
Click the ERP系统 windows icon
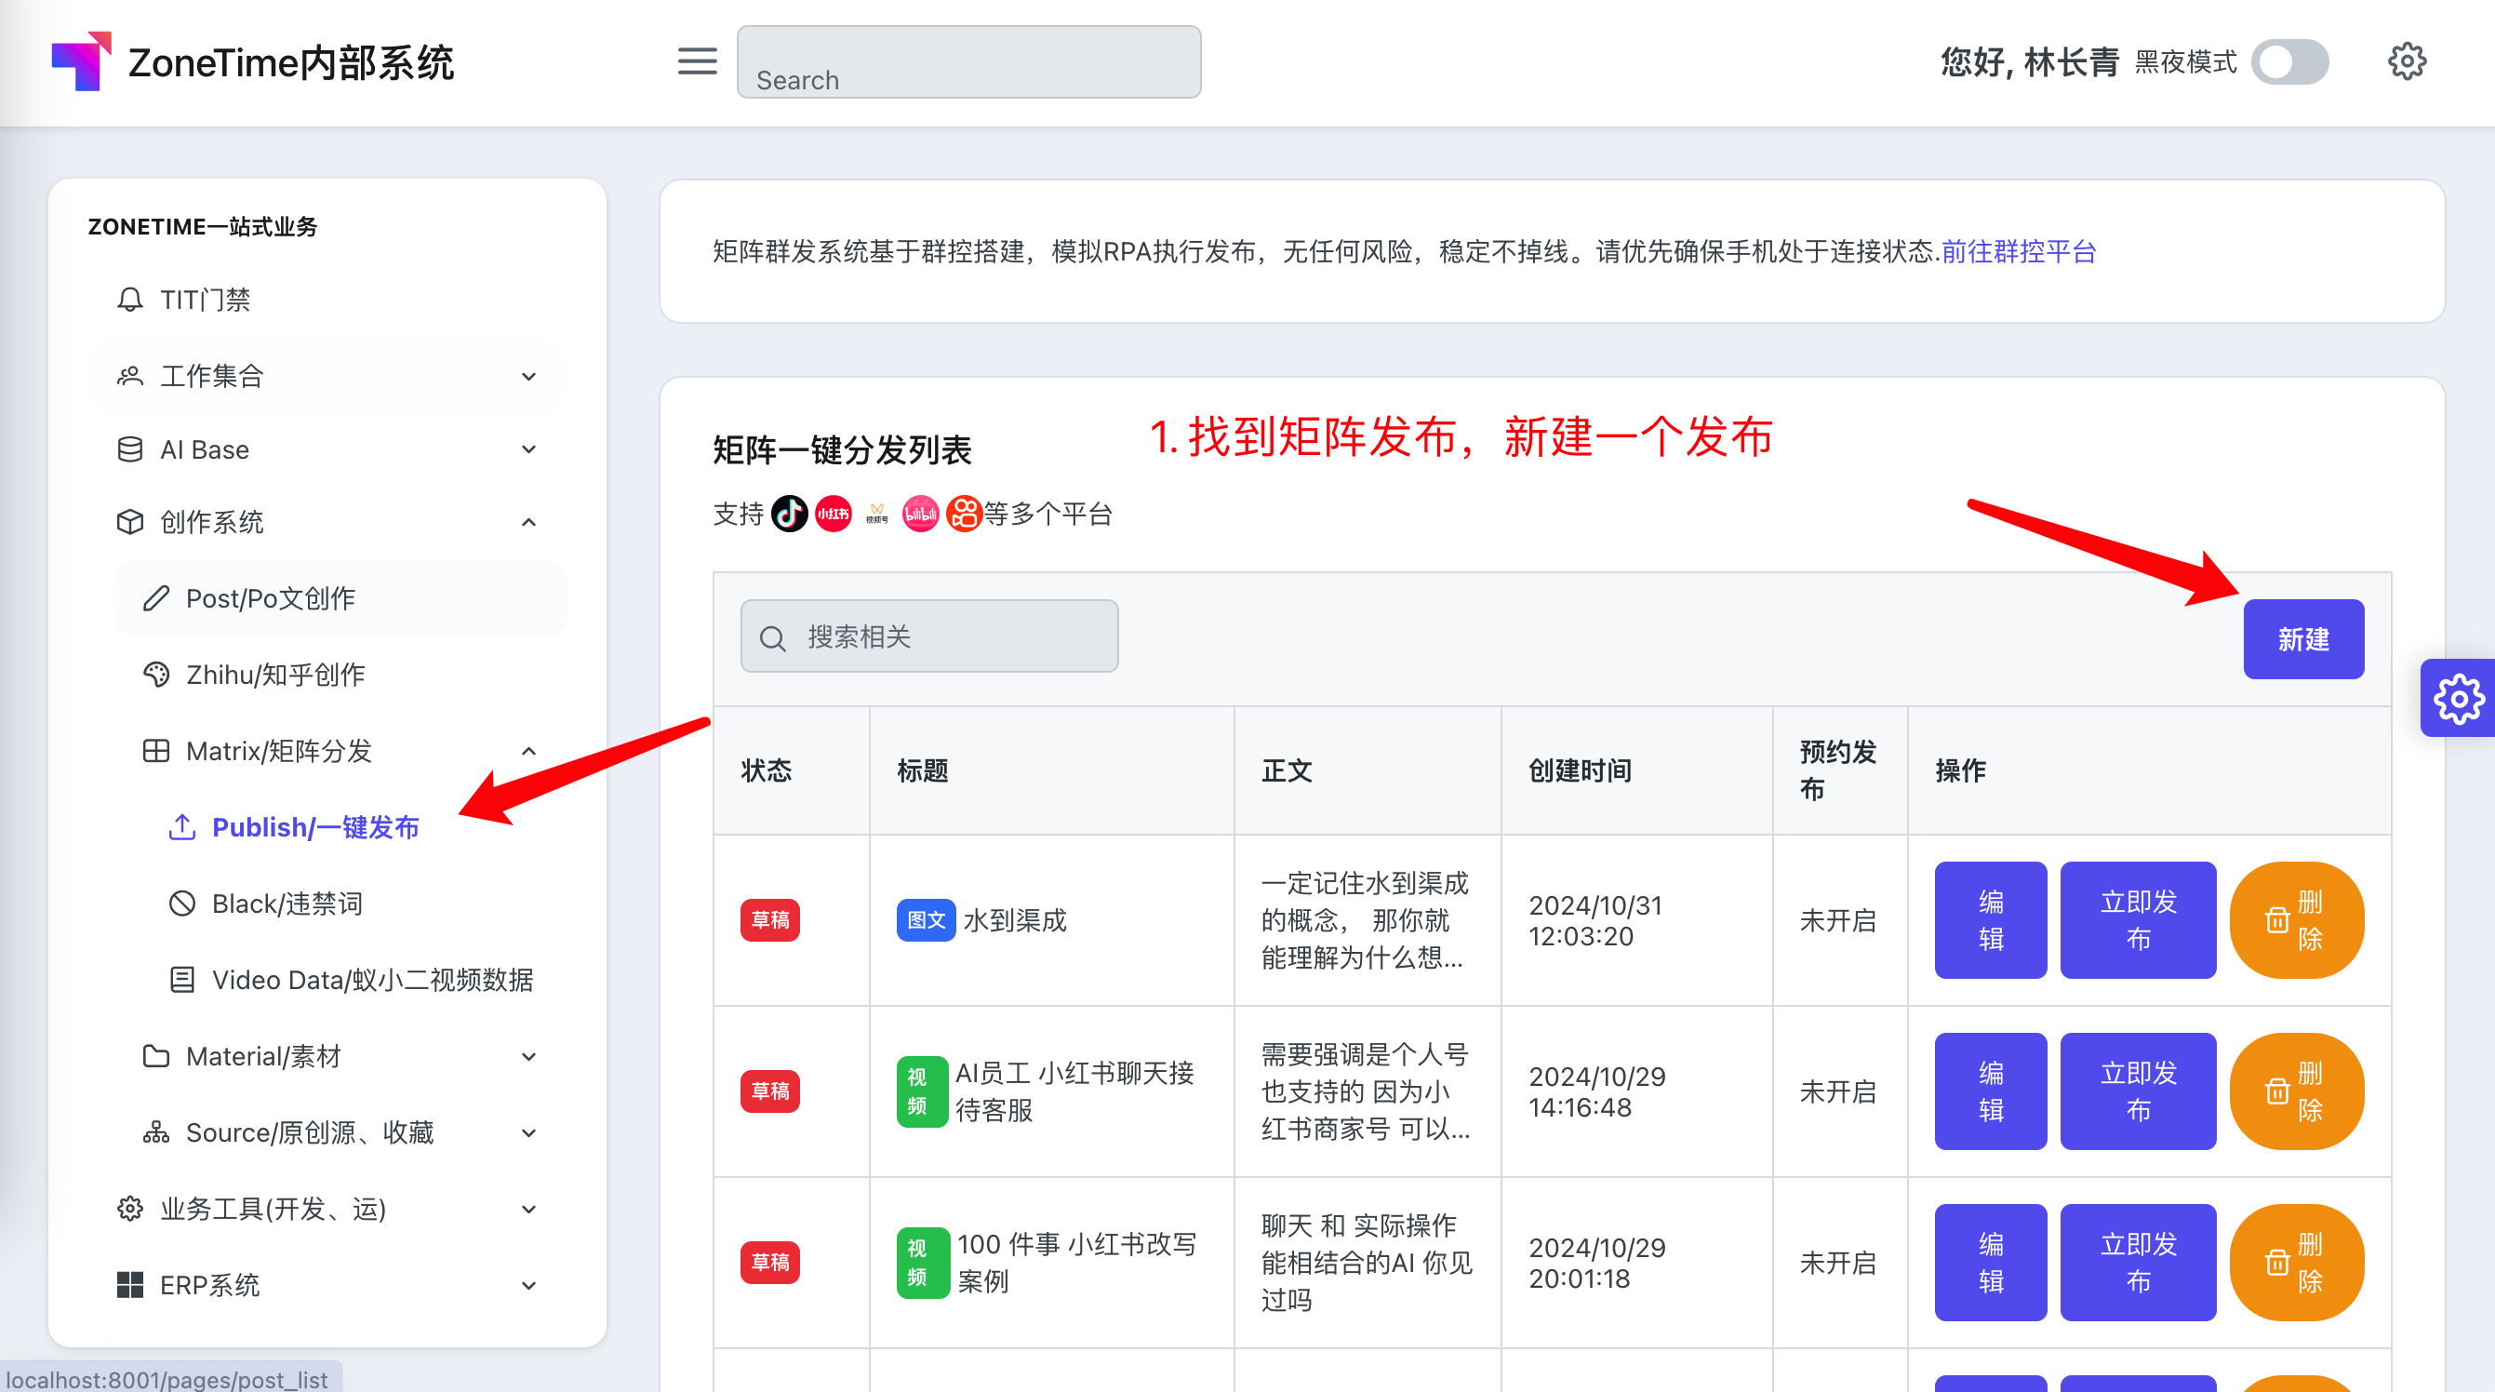130,1285
